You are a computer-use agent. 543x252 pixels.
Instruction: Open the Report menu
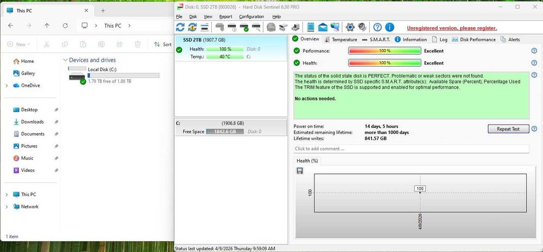pos(225,17)
